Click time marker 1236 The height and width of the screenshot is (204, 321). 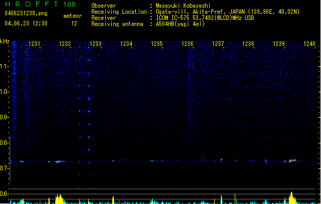[x=187, y=44]
